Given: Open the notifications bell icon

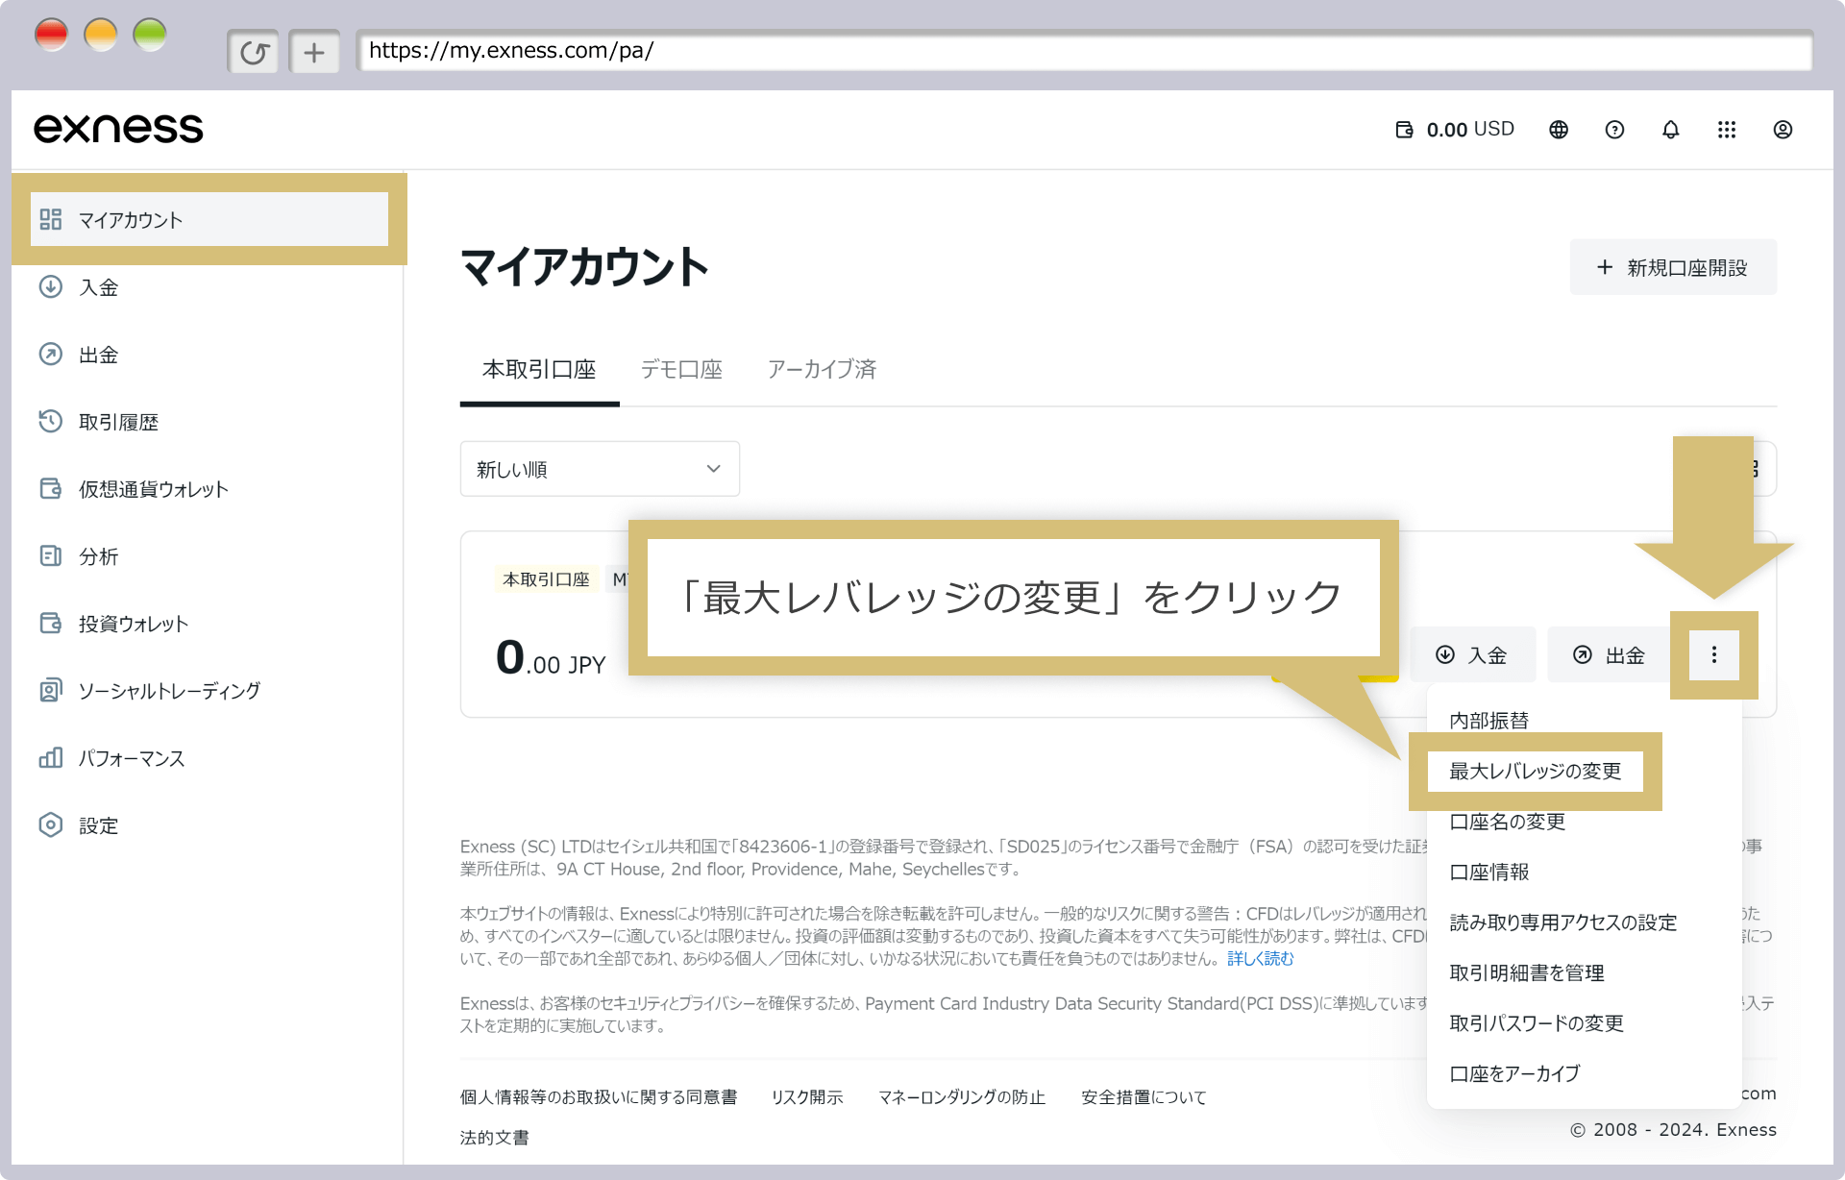Looking at the screenshot, I should click(x=1671, y=130).
